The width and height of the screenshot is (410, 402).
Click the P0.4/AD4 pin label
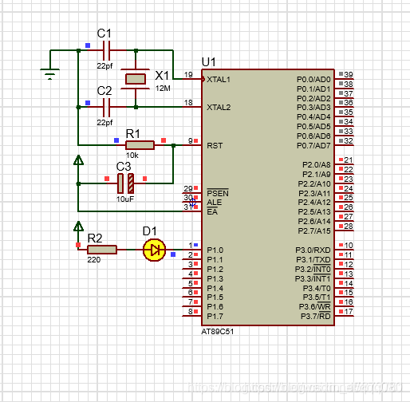pyautogui.click(x=313, y=117)
